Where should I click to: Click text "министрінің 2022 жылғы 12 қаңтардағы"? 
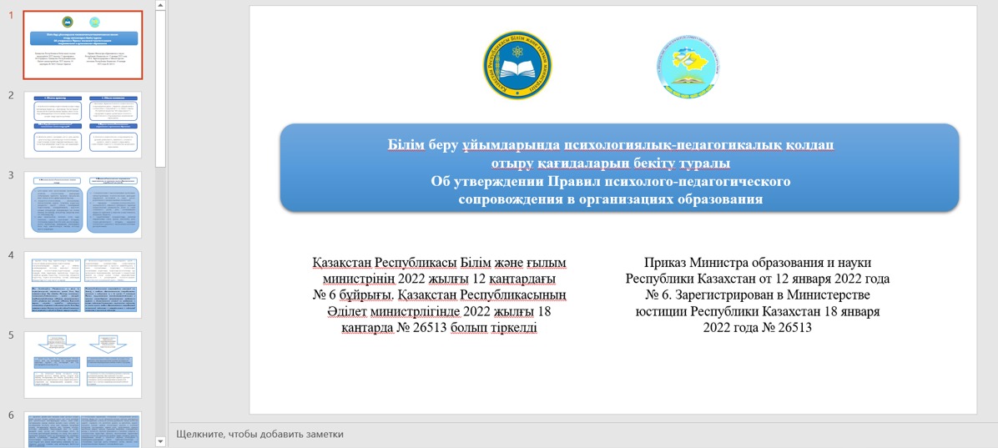tap(439, 279)
